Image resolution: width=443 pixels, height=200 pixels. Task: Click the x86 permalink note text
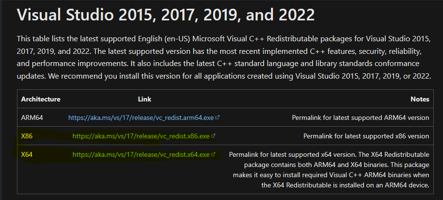(x=366, y=136)
